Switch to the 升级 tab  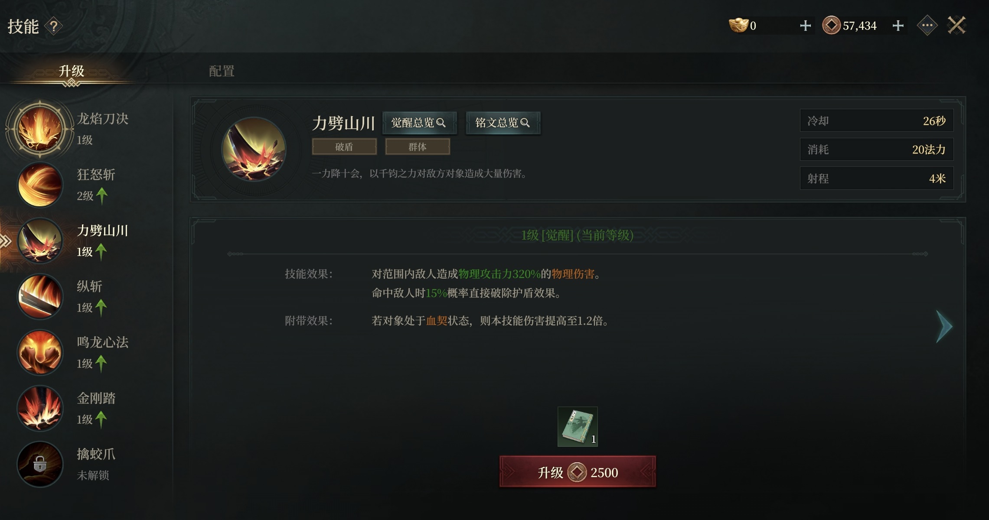coord(72,71)
